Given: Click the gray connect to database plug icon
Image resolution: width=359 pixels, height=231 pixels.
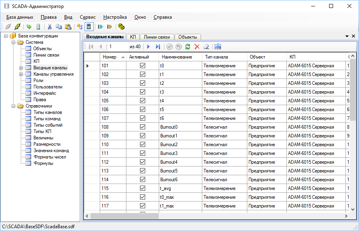Looking at the screenshot, I should tap(8, 27).
